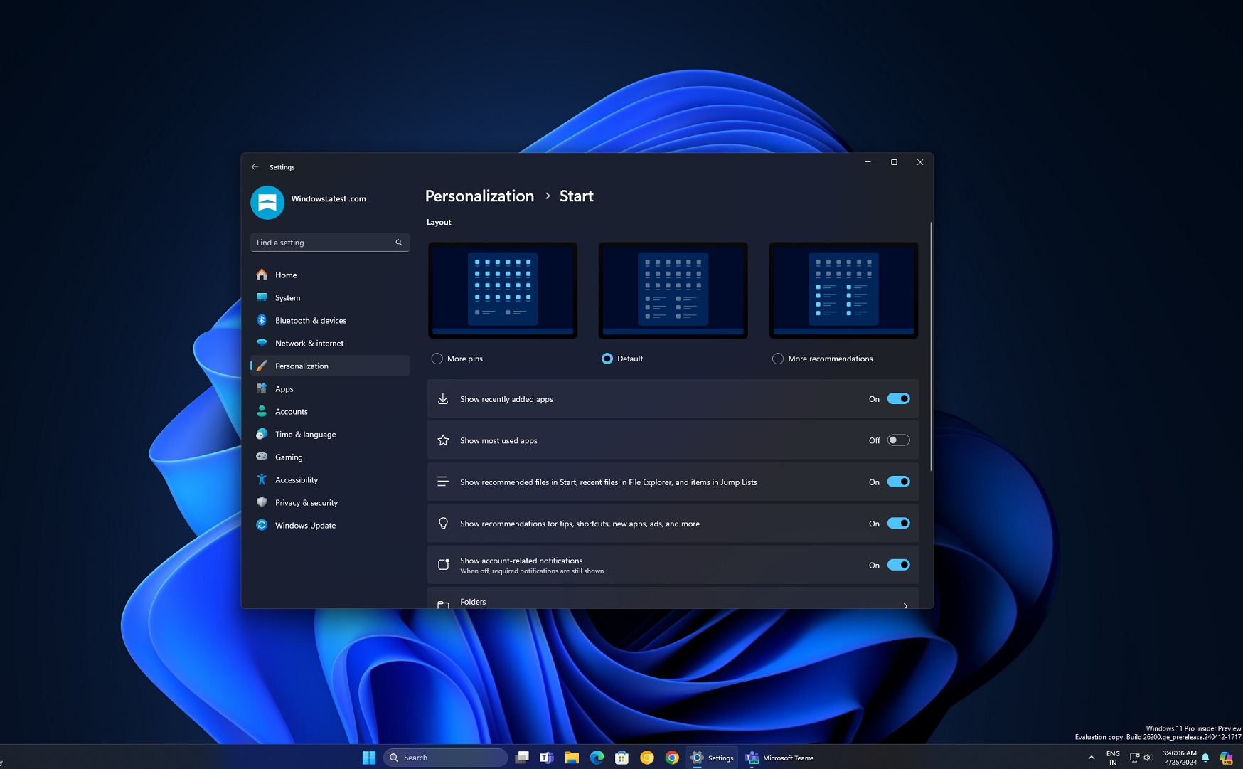Click the Accounts person icon
This screenshot has height=769, width=1243.
click(x=262, y=411)
